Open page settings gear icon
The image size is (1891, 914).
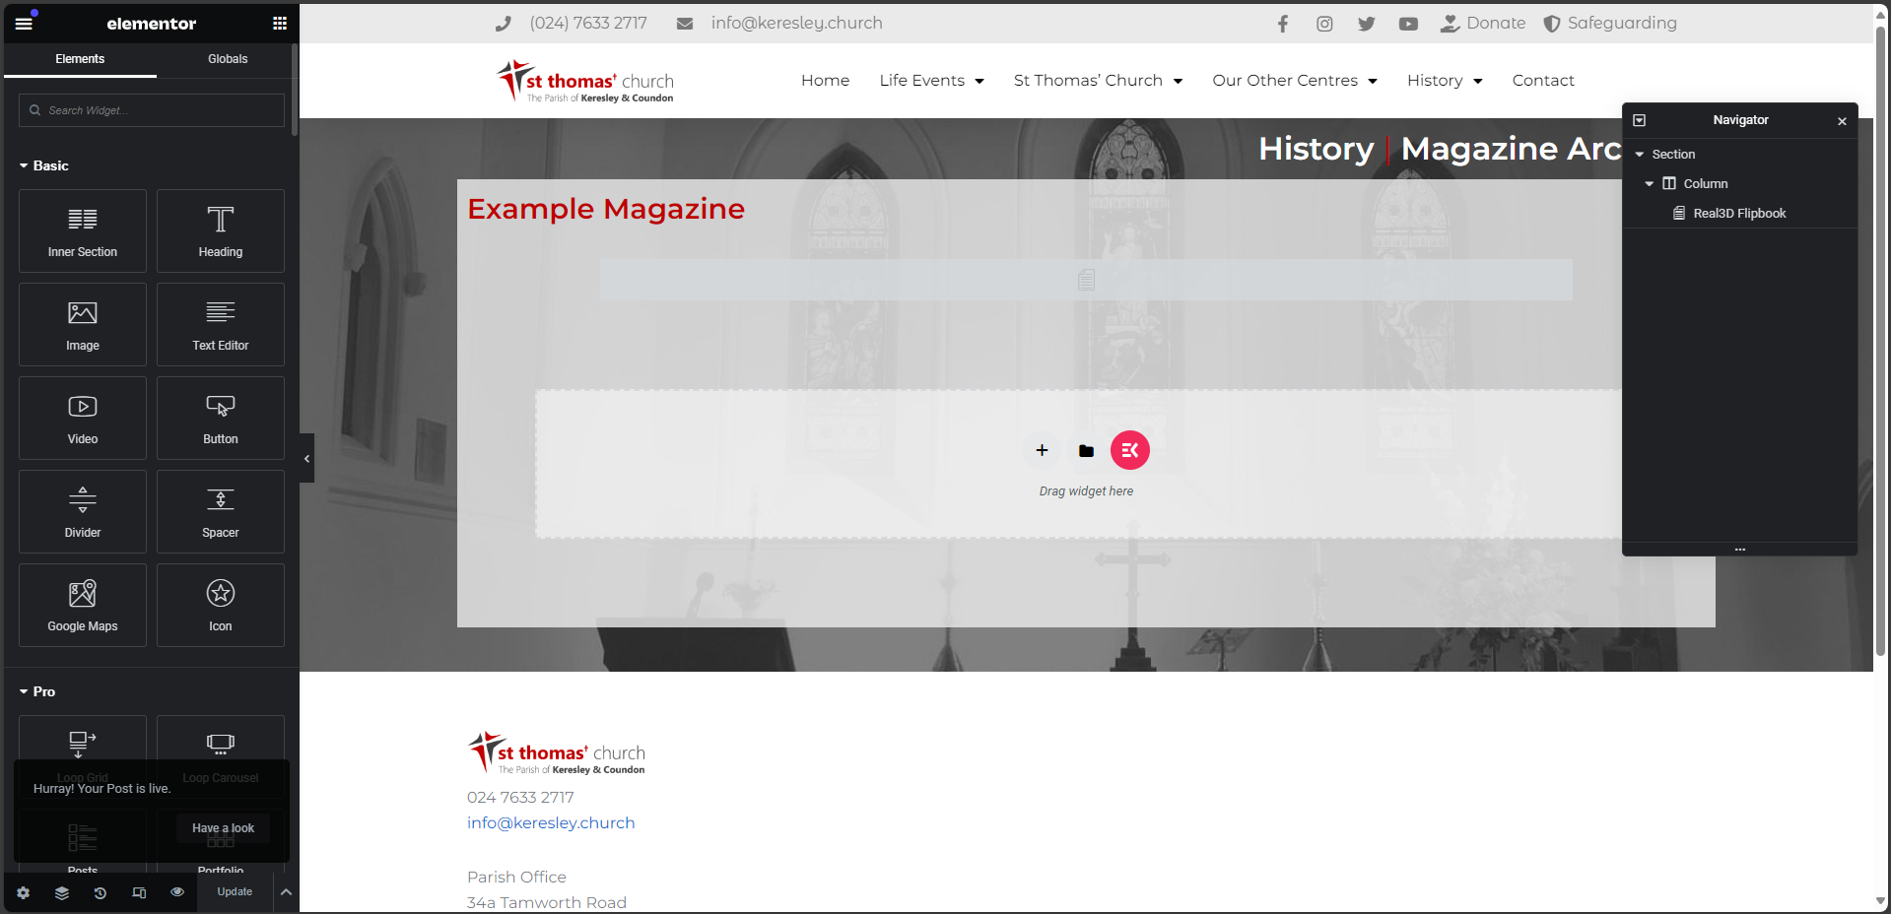click(x=24, y=892)
